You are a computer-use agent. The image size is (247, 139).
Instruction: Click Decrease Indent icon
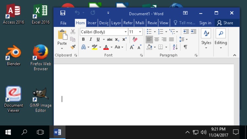186,32
